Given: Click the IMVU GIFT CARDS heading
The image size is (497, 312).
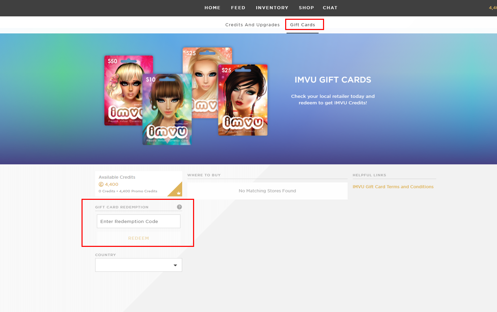Looking at the screenshot, I should [333, 80].
